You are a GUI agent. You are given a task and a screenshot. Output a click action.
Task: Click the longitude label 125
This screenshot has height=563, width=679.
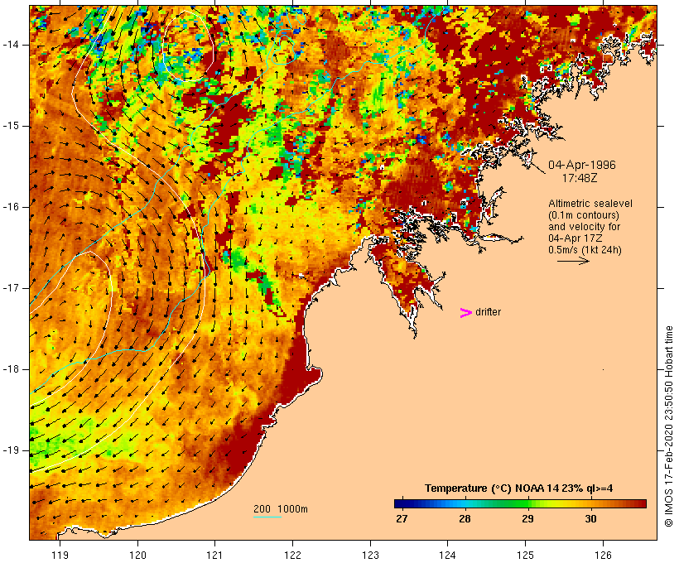(526, 555)
